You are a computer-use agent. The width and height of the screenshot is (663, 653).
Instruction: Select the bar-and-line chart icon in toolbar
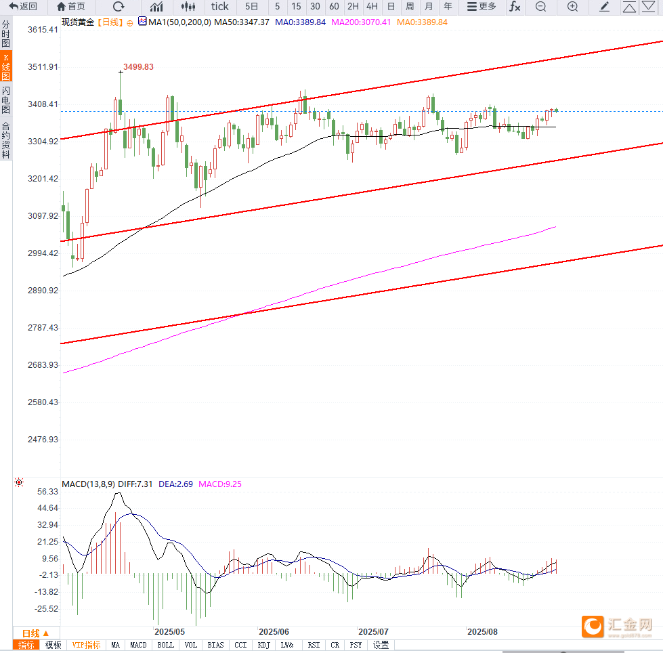click(156, 6)
